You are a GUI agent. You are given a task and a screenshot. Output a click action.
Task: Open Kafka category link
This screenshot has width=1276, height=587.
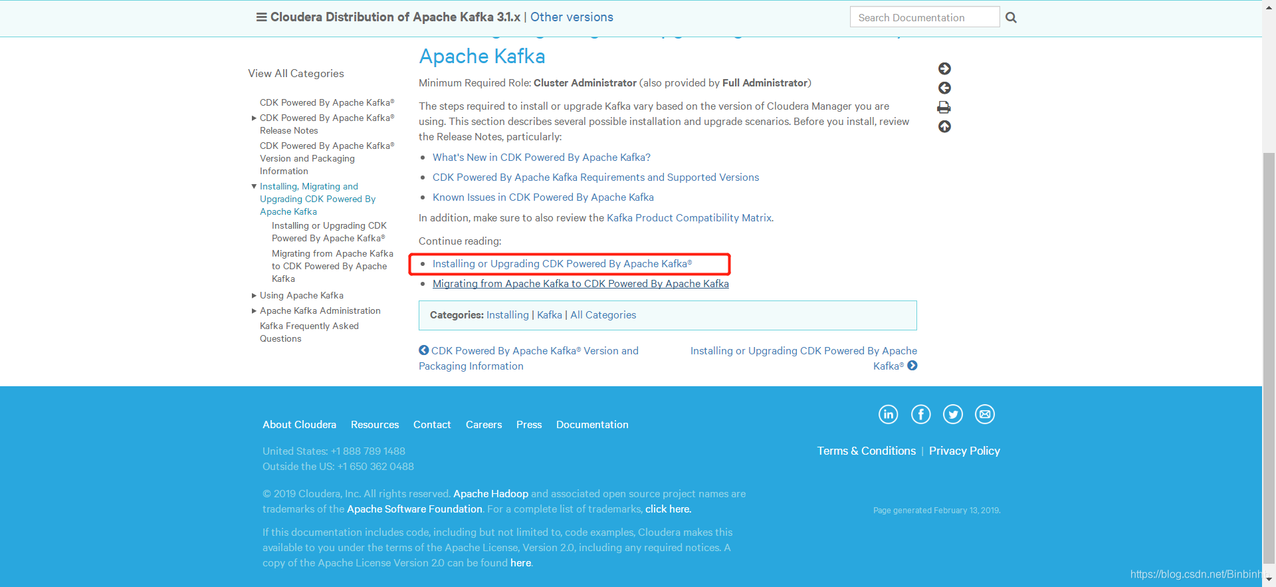tap(550, 315)
